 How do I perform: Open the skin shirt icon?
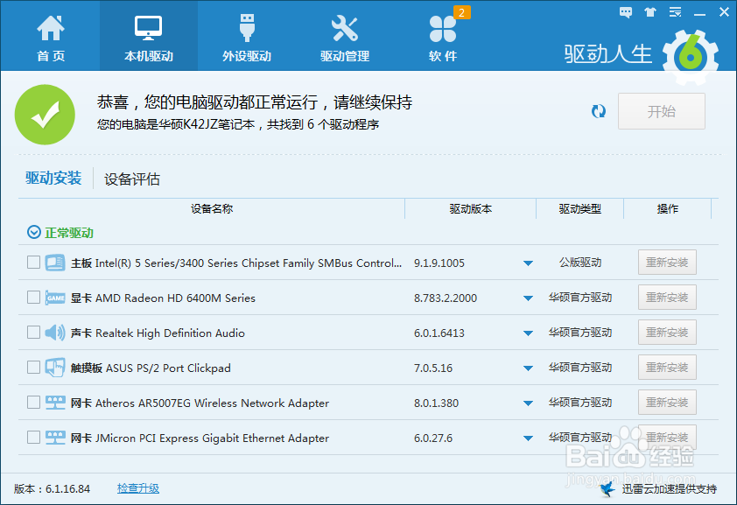click(650, 12)
